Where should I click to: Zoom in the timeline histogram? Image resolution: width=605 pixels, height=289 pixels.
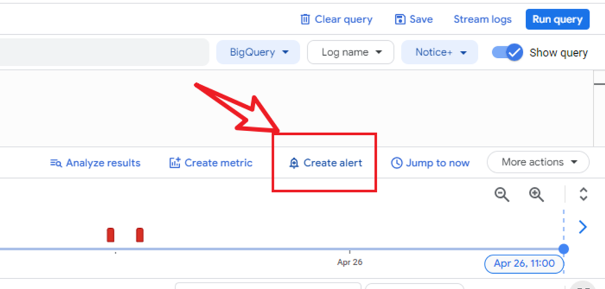(536, 194)
